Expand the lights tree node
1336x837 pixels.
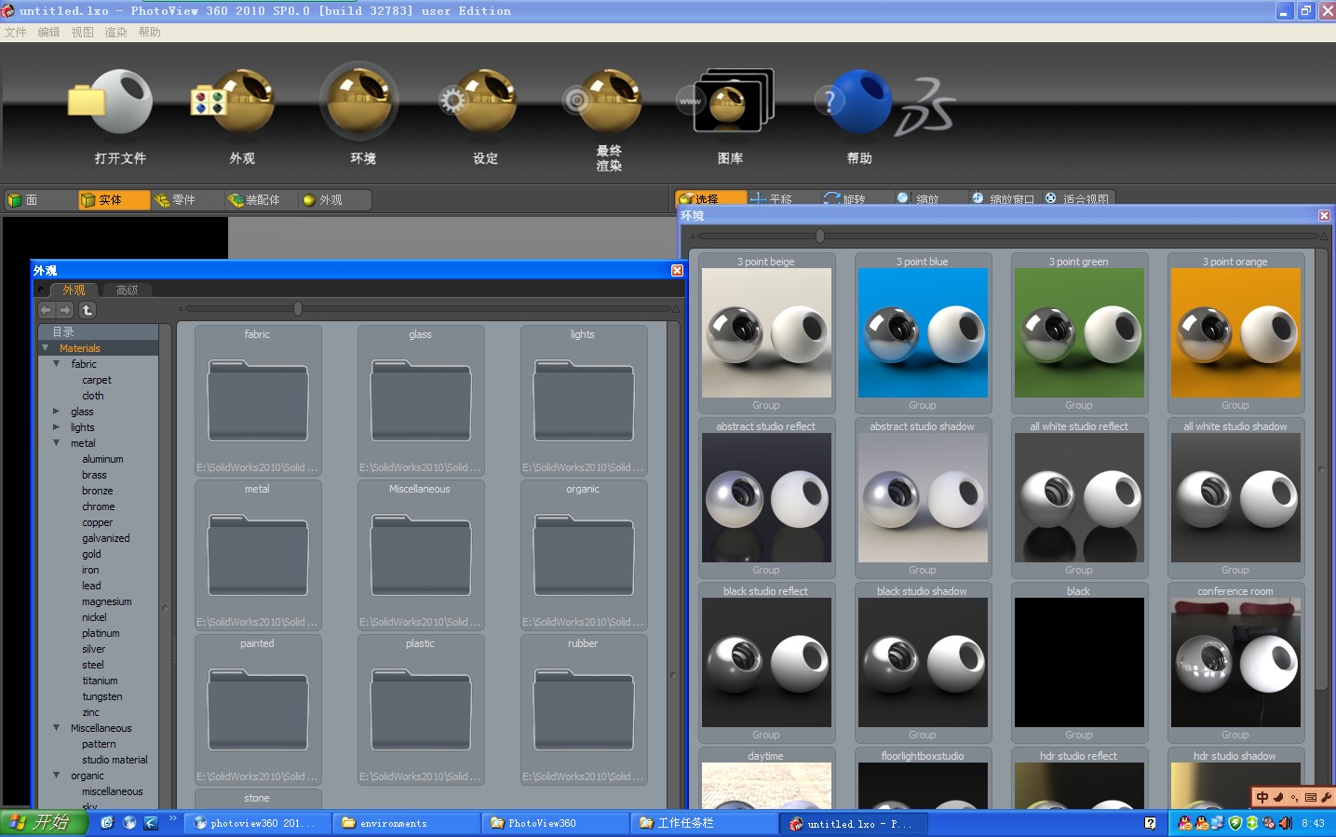(57, 427)
